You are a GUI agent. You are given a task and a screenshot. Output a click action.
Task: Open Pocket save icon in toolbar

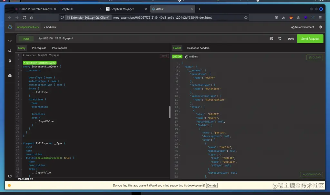[x=276, y=17]
